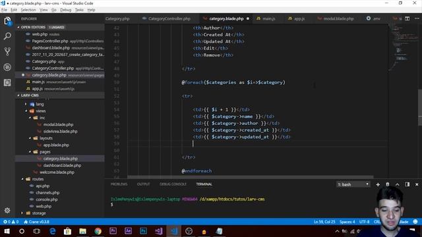422x237 pixels.
Task: Open Windows Start menu
Action: tap(7, 231)
